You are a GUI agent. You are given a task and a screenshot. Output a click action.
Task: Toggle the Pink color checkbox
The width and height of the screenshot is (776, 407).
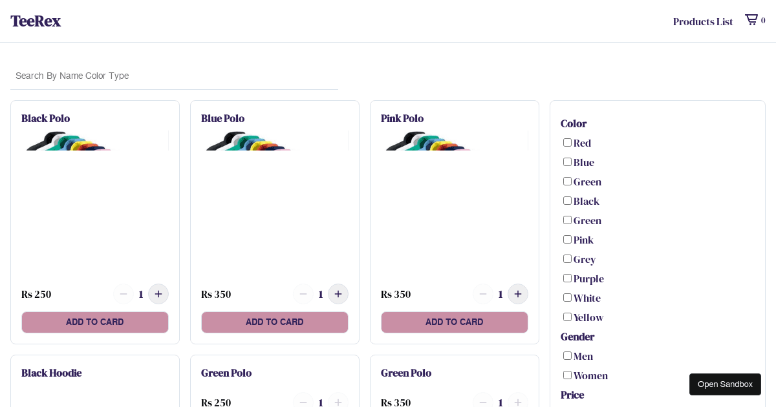point(567,239)
